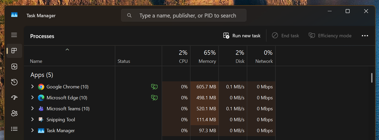
Task: Click the Task Manager title bar logo
Action: pyautogui.click(x=14, y=15)
